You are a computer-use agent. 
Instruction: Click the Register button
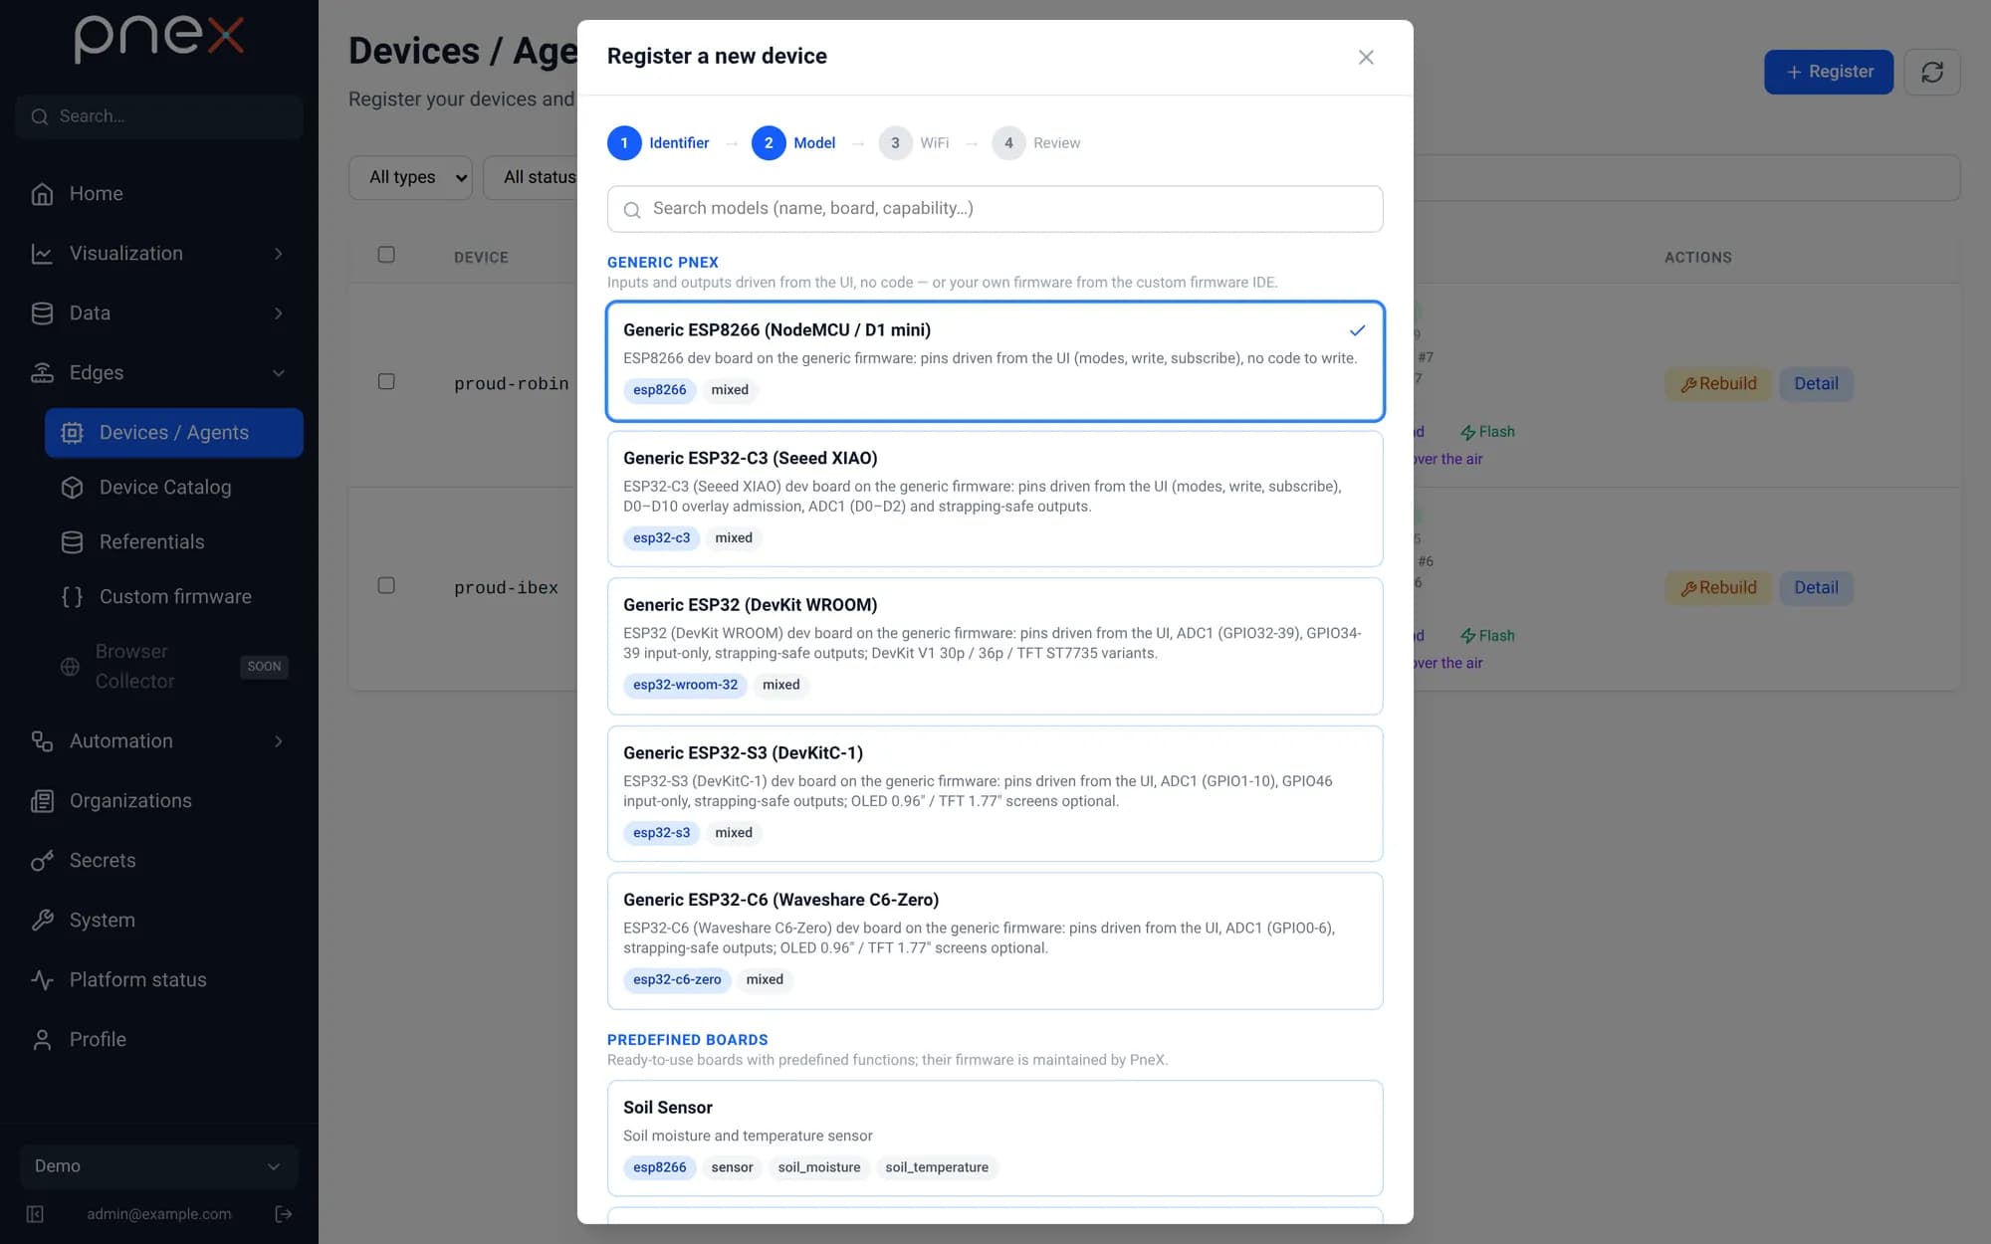[x=1829, y=72]
